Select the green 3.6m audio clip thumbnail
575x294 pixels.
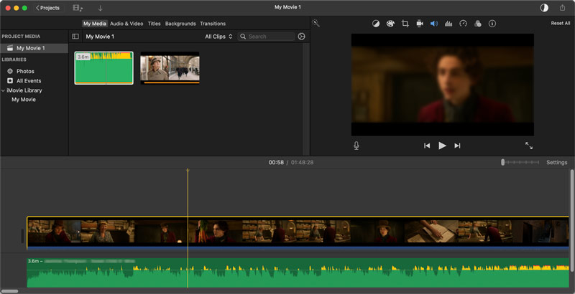point(103,68)
